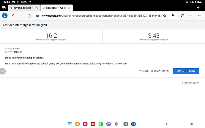Click the 'Feedback geben' link
205x128 pixels.
[190, 83]
